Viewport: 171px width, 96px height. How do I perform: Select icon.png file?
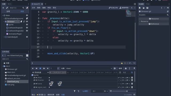(x=11, y=85)
